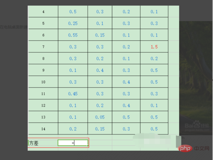Select the red 1.5 cell in row 7
This screenshot has width=213, height=160.
[154, 46]
